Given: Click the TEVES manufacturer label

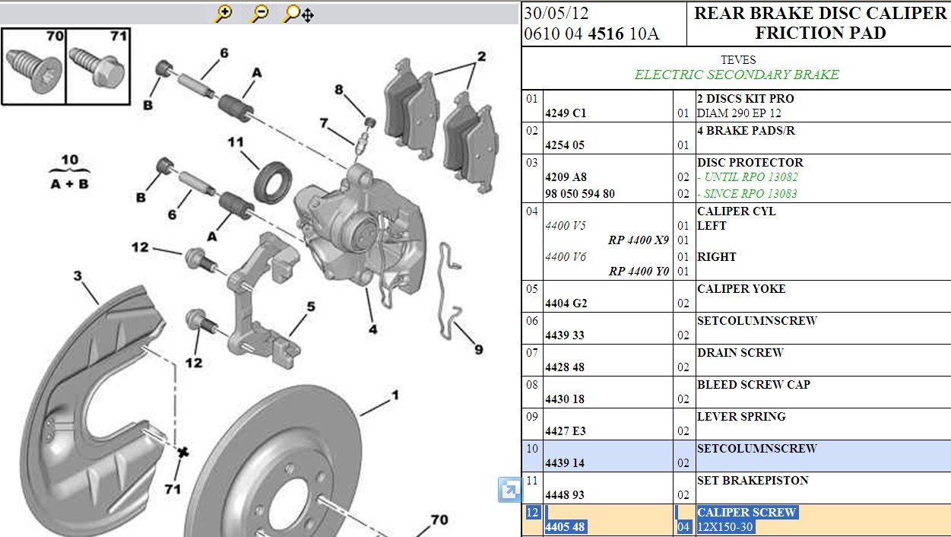Looking at the screenshot, I should (737, 59).
